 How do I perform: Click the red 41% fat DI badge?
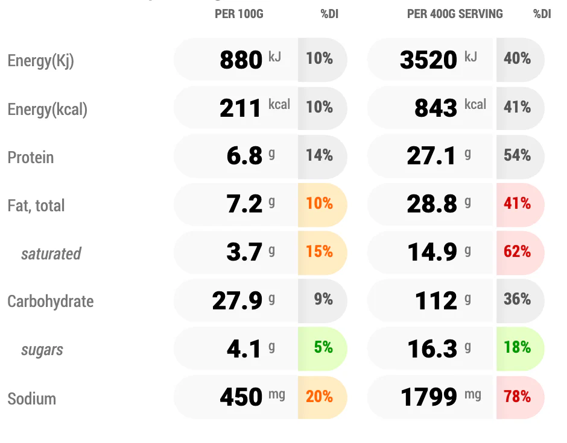pos(520,205)
